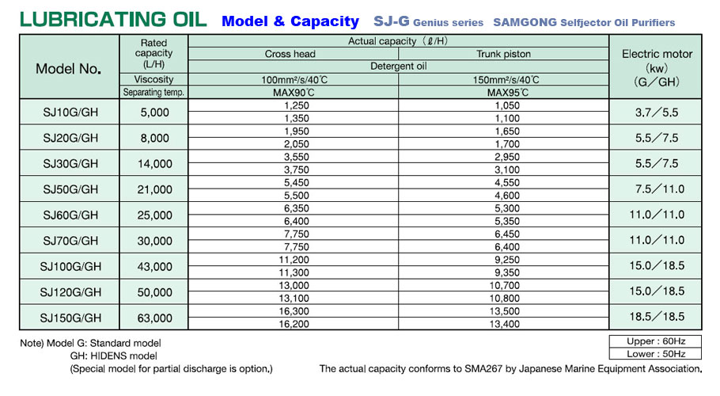Click note GH: HIDENS model
Screen dimensions: 720x396
pyautogui.click(x=113, y=356)
